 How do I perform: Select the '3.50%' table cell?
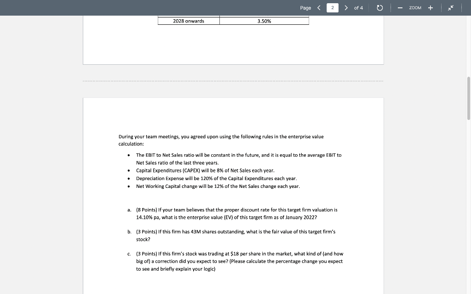(264, 20)
